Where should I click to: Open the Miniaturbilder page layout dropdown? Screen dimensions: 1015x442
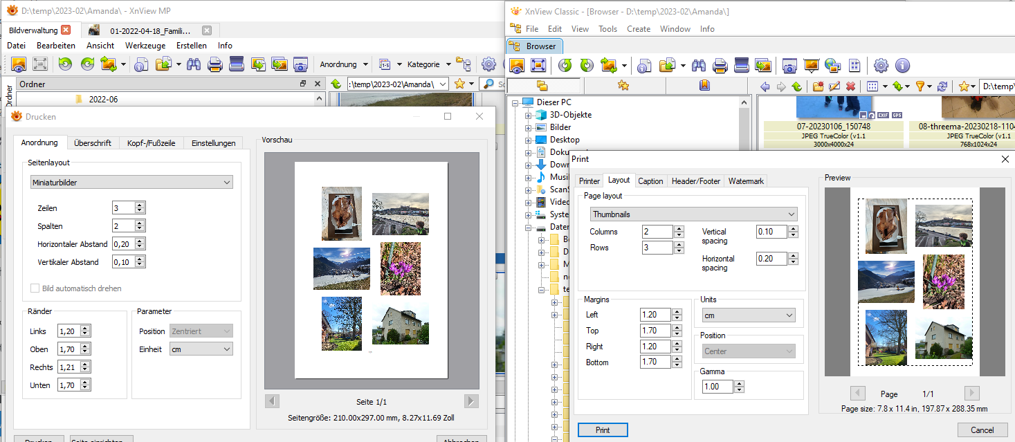(131, 182)
